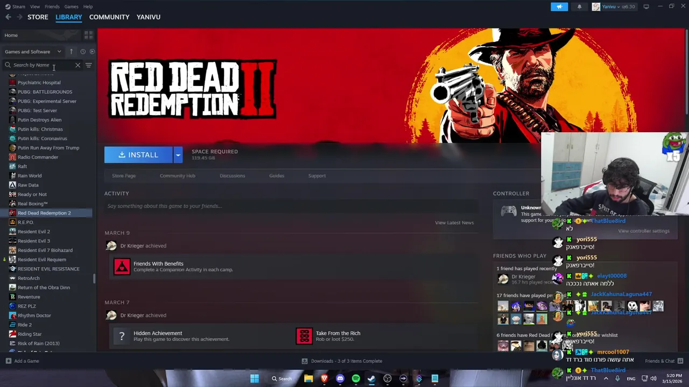Image resolution: width=689 pixels, height=387 pixels.
Task: Open the Steam announcements megaphone
Action: [559, 6]
